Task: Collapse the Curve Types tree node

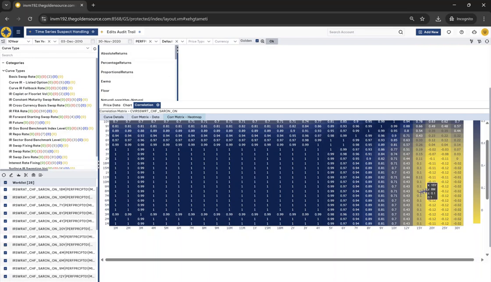Action: pos(4,70)
